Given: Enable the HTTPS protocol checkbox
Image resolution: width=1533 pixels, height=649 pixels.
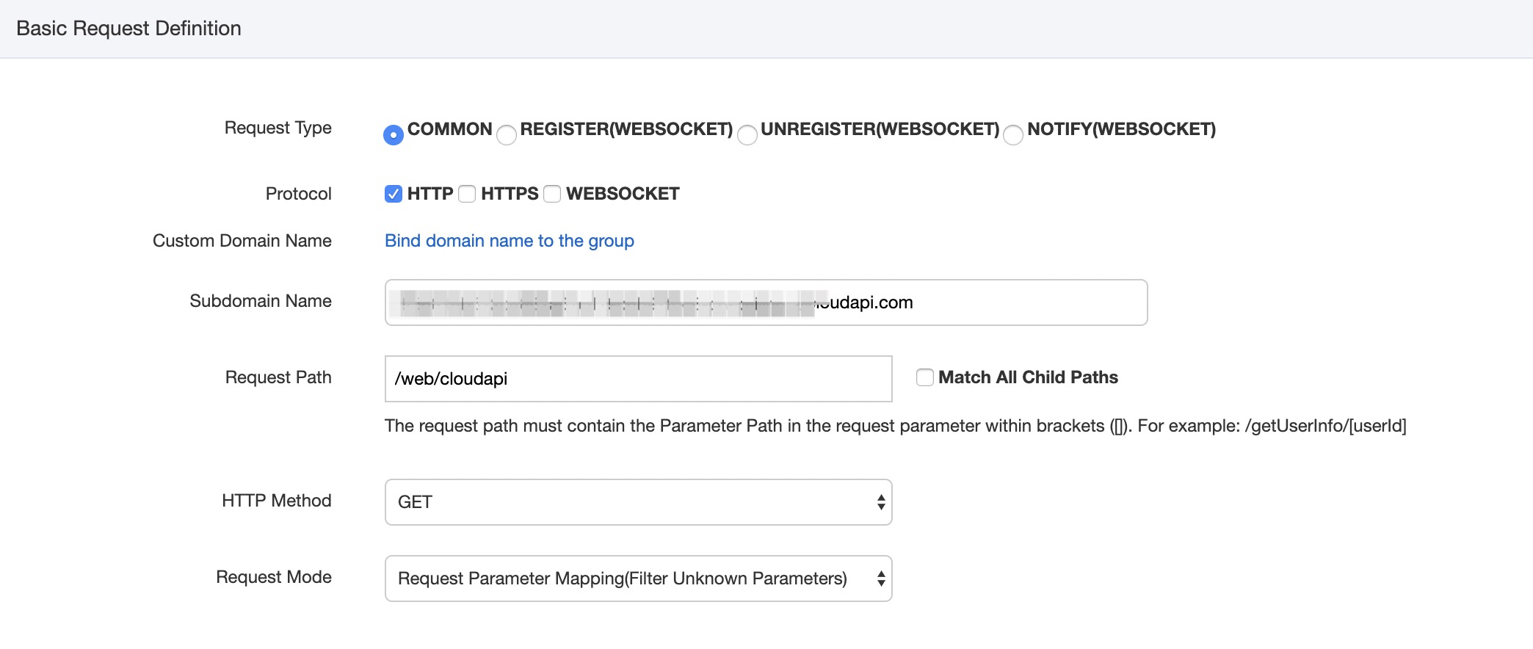Looking at the screenshot, I should [467, 194].
